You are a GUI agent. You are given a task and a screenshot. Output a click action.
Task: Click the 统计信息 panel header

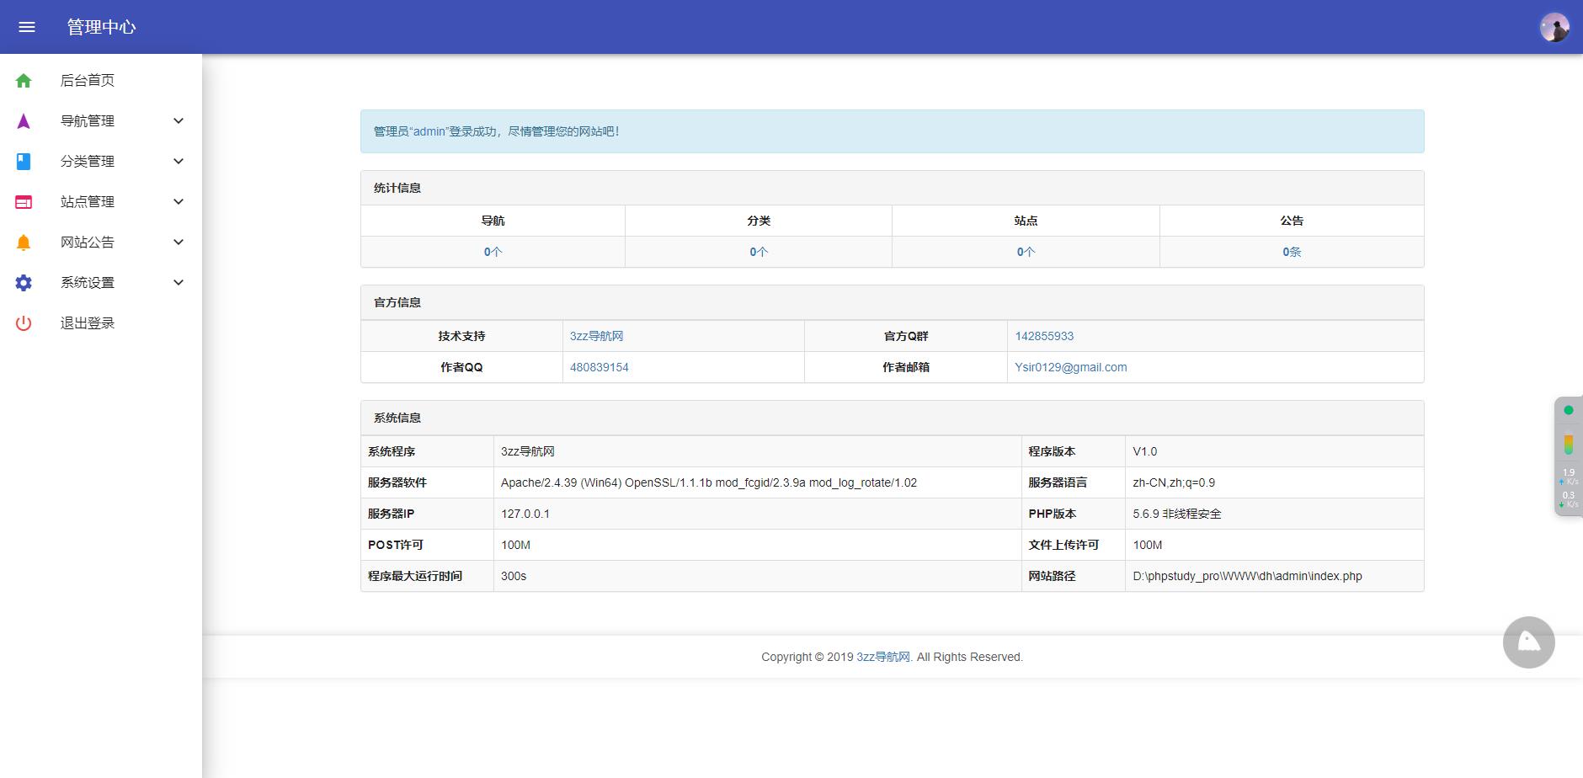coord(892,188)
